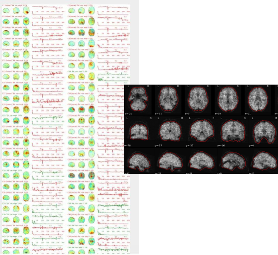Select the axial brain map of component C6
Viewport: 278px width, 255px height.
92,33
